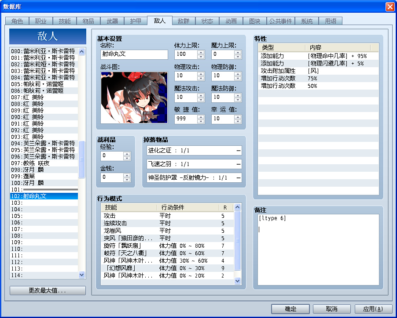Click the 类型 column header in 特性
This screenshot has height=318, width=397.
click(282, 47)
